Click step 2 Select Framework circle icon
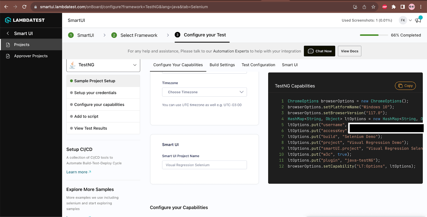The width and height of the screenshot is (427, 217). [x=114, y=35]
